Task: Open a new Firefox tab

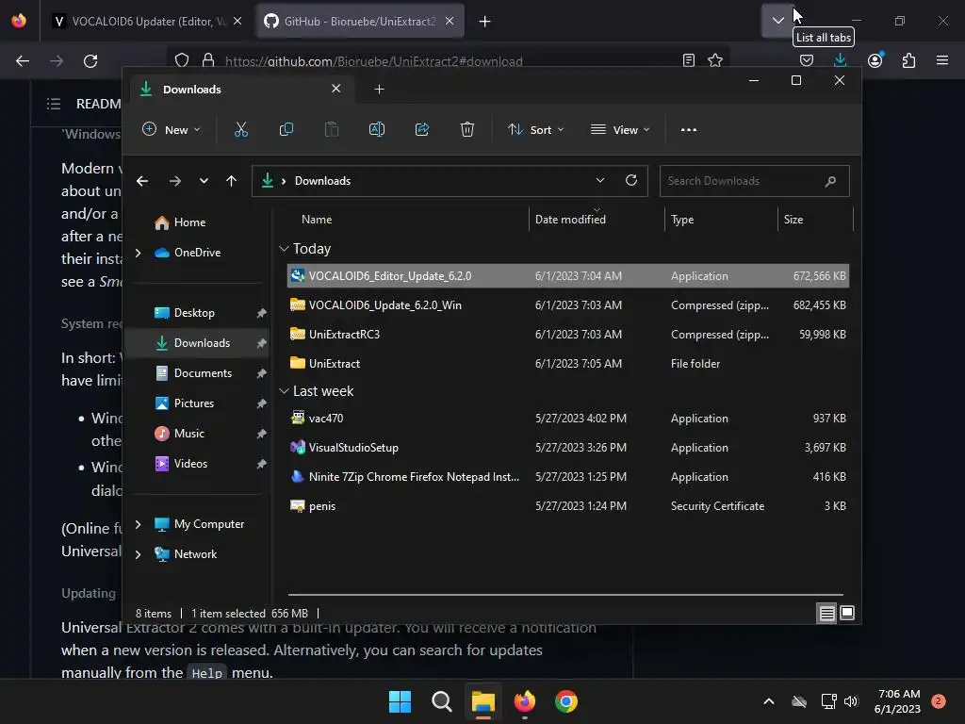Action: [x=485, y=22]
